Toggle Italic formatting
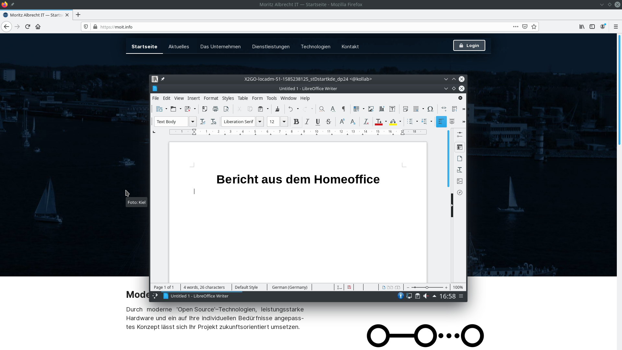622x350 pixels. coord(307,122)
